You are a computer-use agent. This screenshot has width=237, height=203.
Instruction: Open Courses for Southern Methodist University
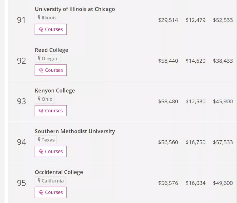point(51,151)
